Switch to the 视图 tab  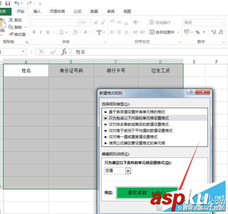pyautogui.click(x=127, y=11)
